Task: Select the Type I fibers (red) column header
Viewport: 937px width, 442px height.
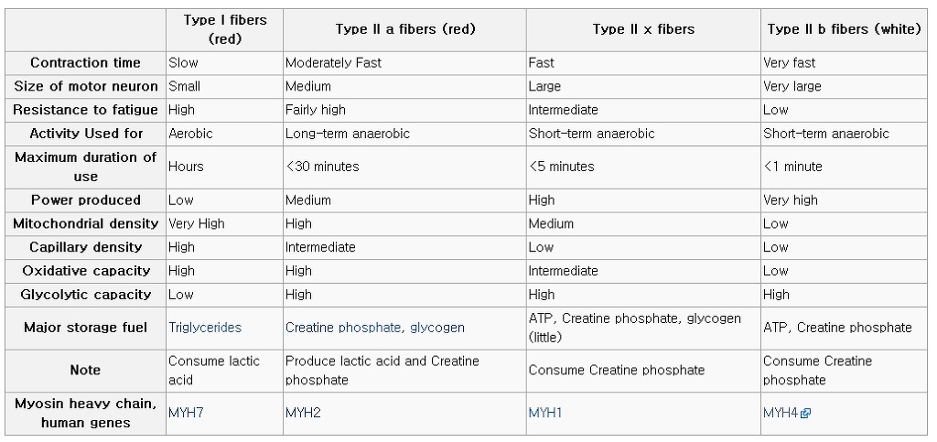Action: pyautogui.click(x=224, y=29)
